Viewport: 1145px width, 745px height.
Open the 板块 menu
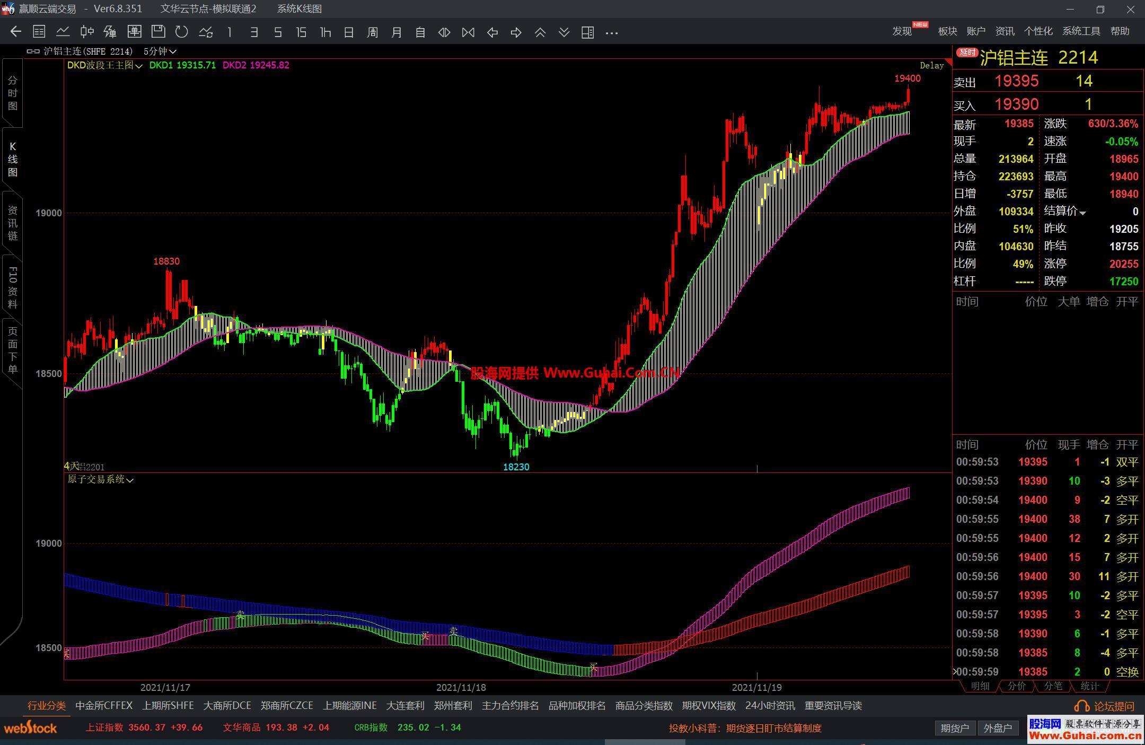[947, 31]
